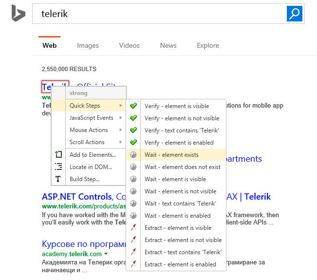Expand the Quick Steps submenu arrow
Screen dimensions: 317x280
click(x=121, y=105)
